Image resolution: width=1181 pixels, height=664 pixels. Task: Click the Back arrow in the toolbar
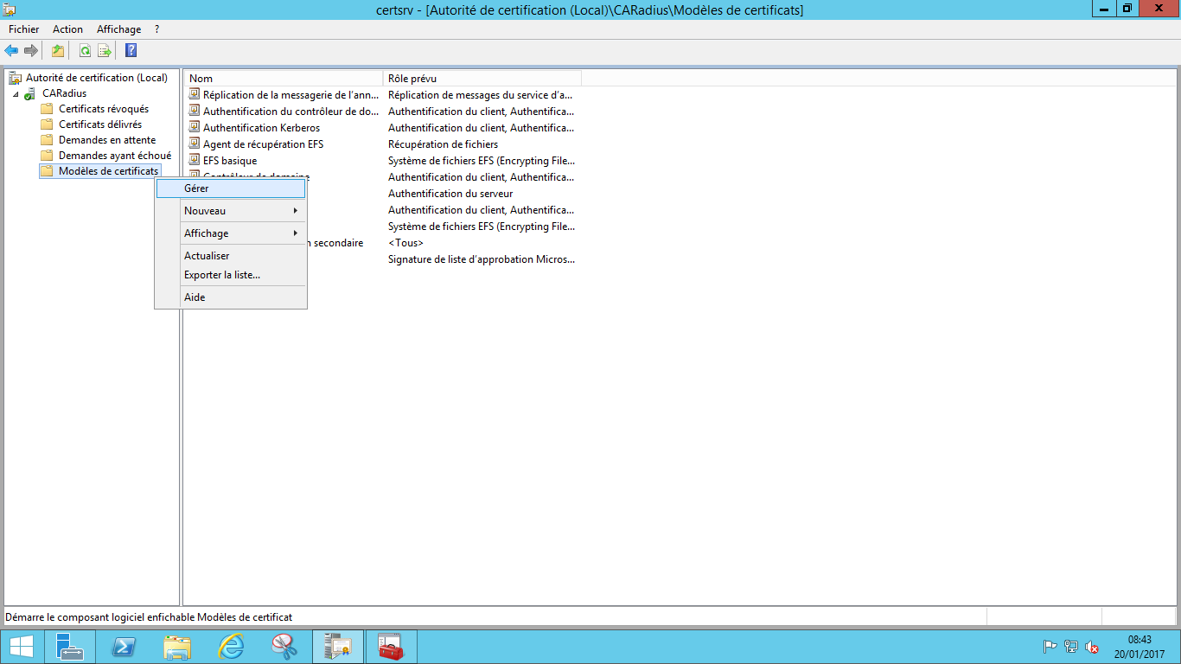click(x=11, y=51)
